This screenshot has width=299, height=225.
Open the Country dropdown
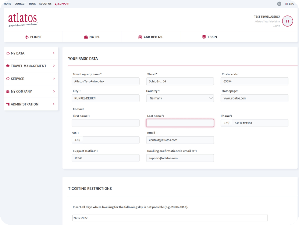coord(180,98)
